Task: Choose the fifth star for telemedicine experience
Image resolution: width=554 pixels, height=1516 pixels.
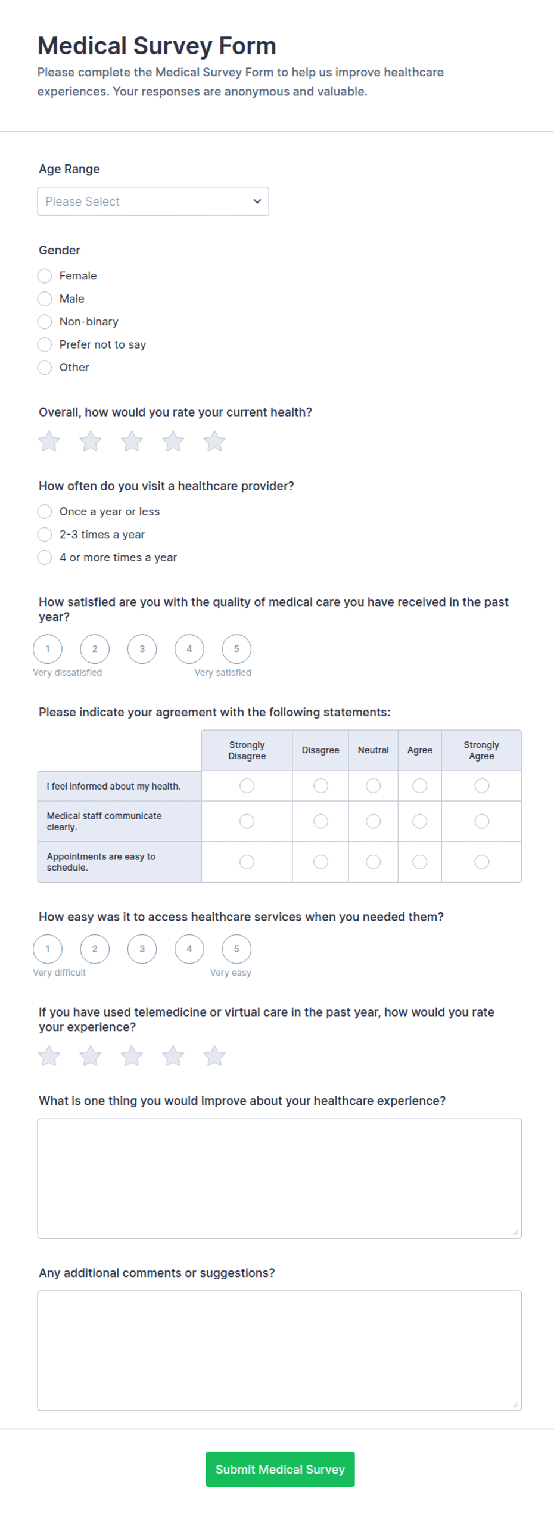Action: [x=214, y=1056]
